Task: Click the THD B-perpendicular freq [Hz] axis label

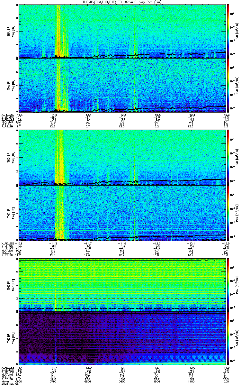Action: pyautogui.click(x=13, y=157)
